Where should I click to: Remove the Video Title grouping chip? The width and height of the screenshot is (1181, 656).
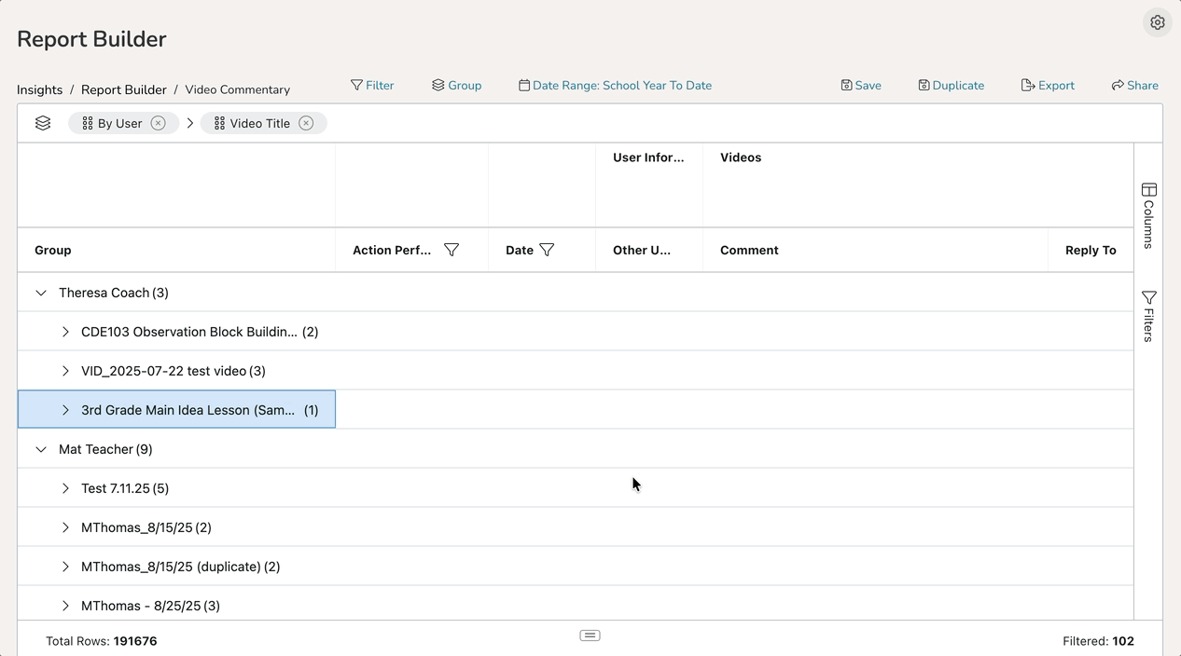306,123
